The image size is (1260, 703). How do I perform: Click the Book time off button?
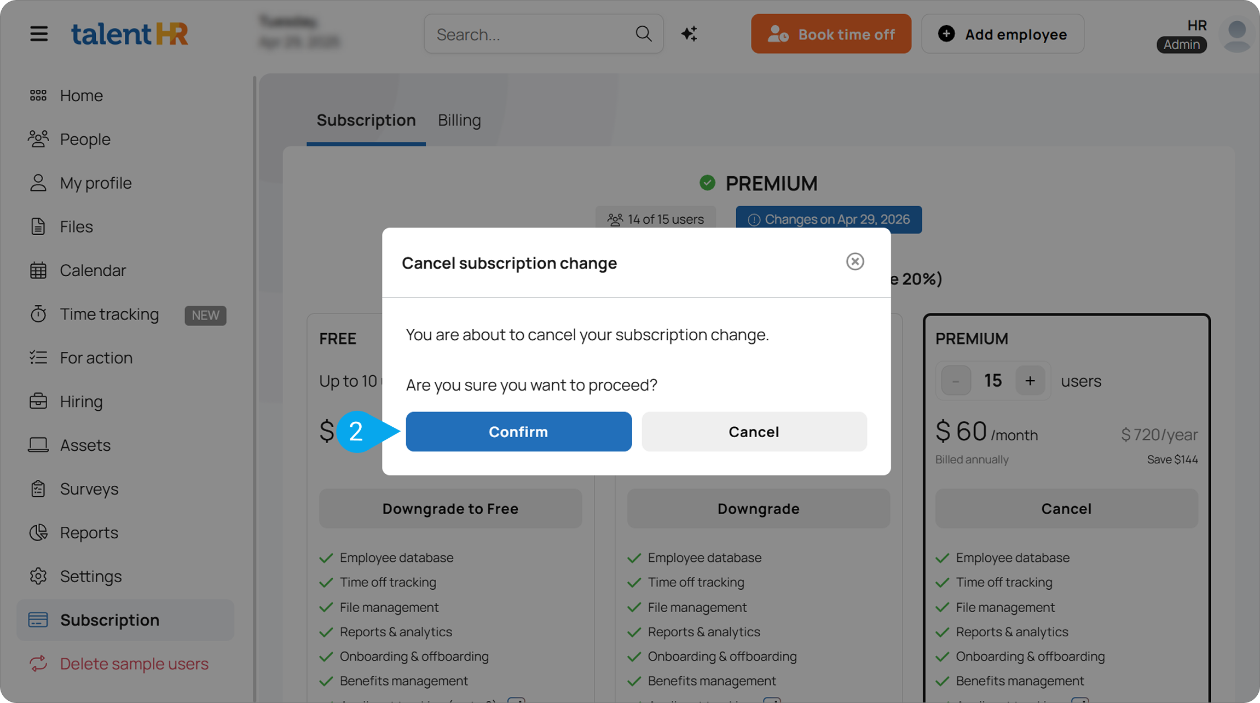[831, 34]
